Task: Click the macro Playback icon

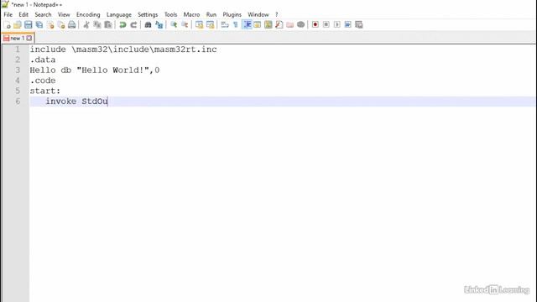Action: (x=337, y=24)
